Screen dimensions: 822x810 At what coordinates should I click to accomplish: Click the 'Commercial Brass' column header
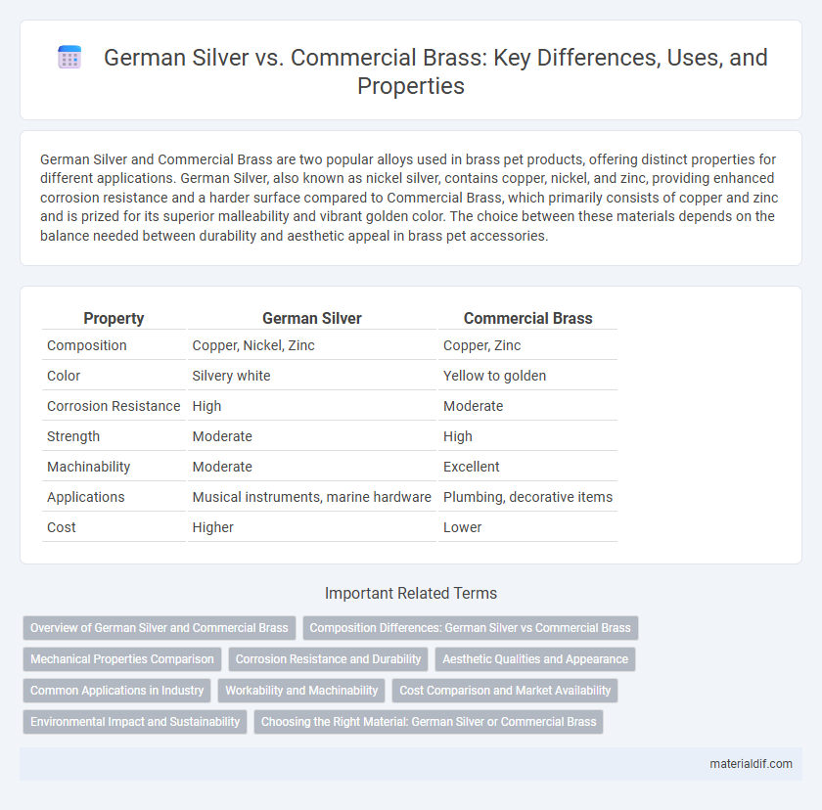(x=527, y=318)
